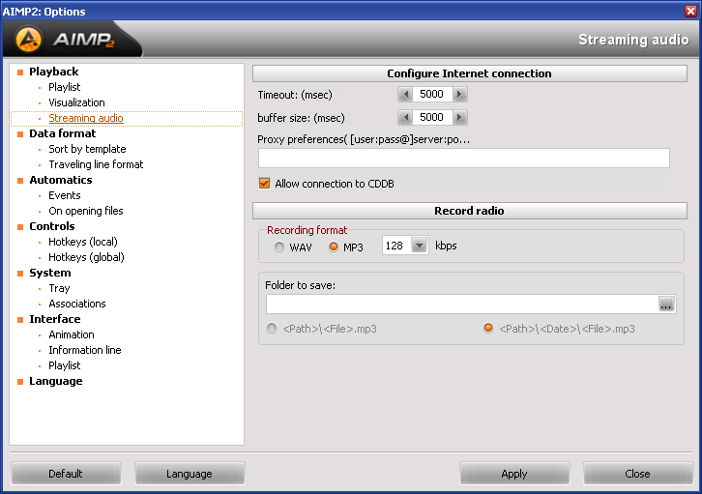Select the Automatics category
The width and height of the screenshot is (702, 494).
click(61, 180)
